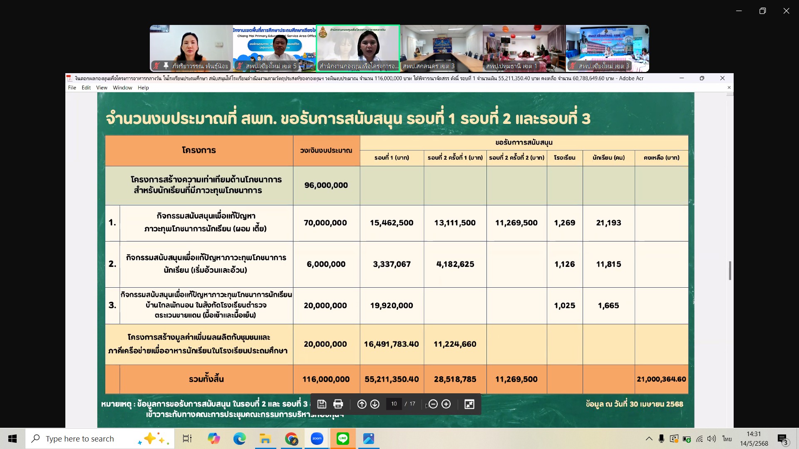799x449 pixels.
Task: Click the muted mic icon on สพป.เชียงใหม่ เขต 5
Action: pyautogui.click(x=240, y=66)
